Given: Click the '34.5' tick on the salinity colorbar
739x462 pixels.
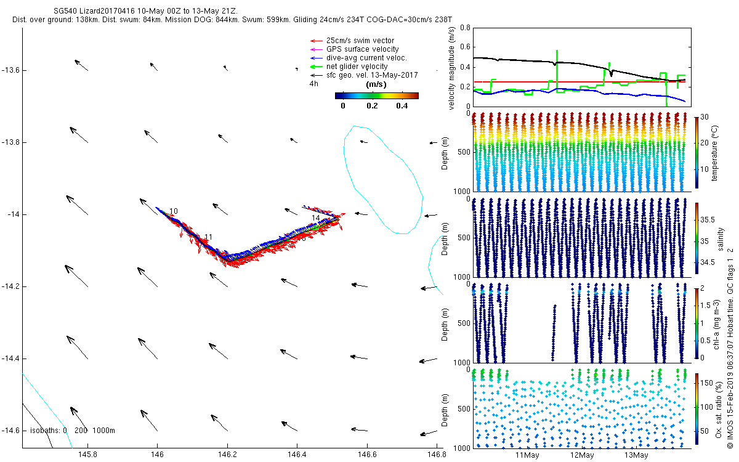Looking at the screenshot, I should (x=708, y=263).
